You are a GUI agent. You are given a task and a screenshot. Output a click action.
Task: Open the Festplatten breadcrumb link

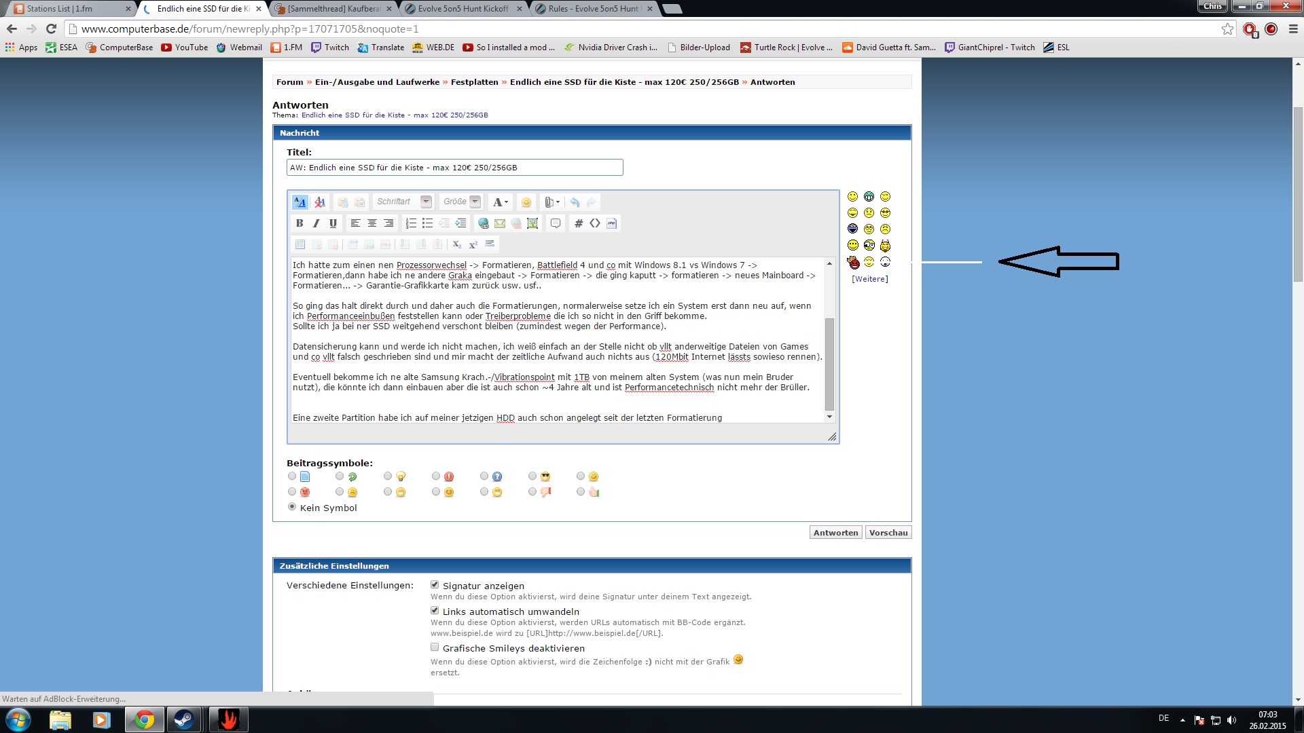tap(474, 82)
